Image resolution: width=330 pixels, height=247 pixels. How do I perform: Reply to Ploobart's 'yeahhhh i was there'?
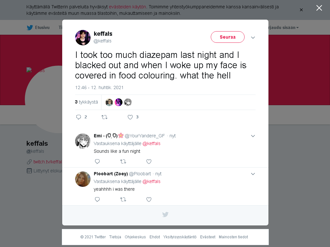tap(97, 199)
